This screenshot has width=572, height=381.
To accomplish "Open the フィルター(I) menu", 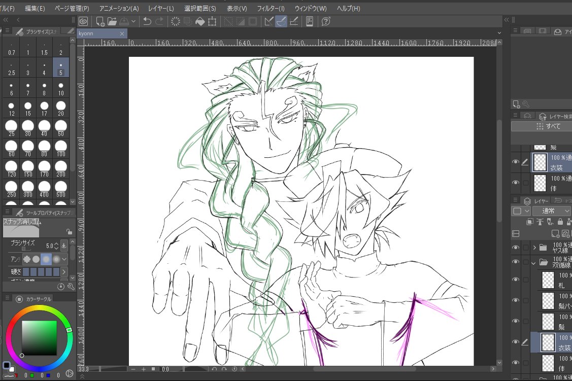I will 271,8.
